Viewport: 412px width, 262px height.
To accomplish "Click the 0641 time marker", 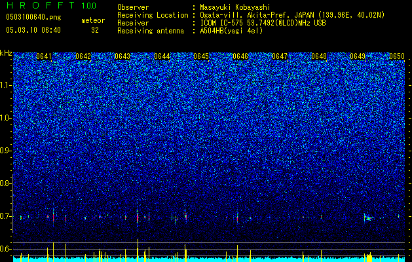I will 44,56.
